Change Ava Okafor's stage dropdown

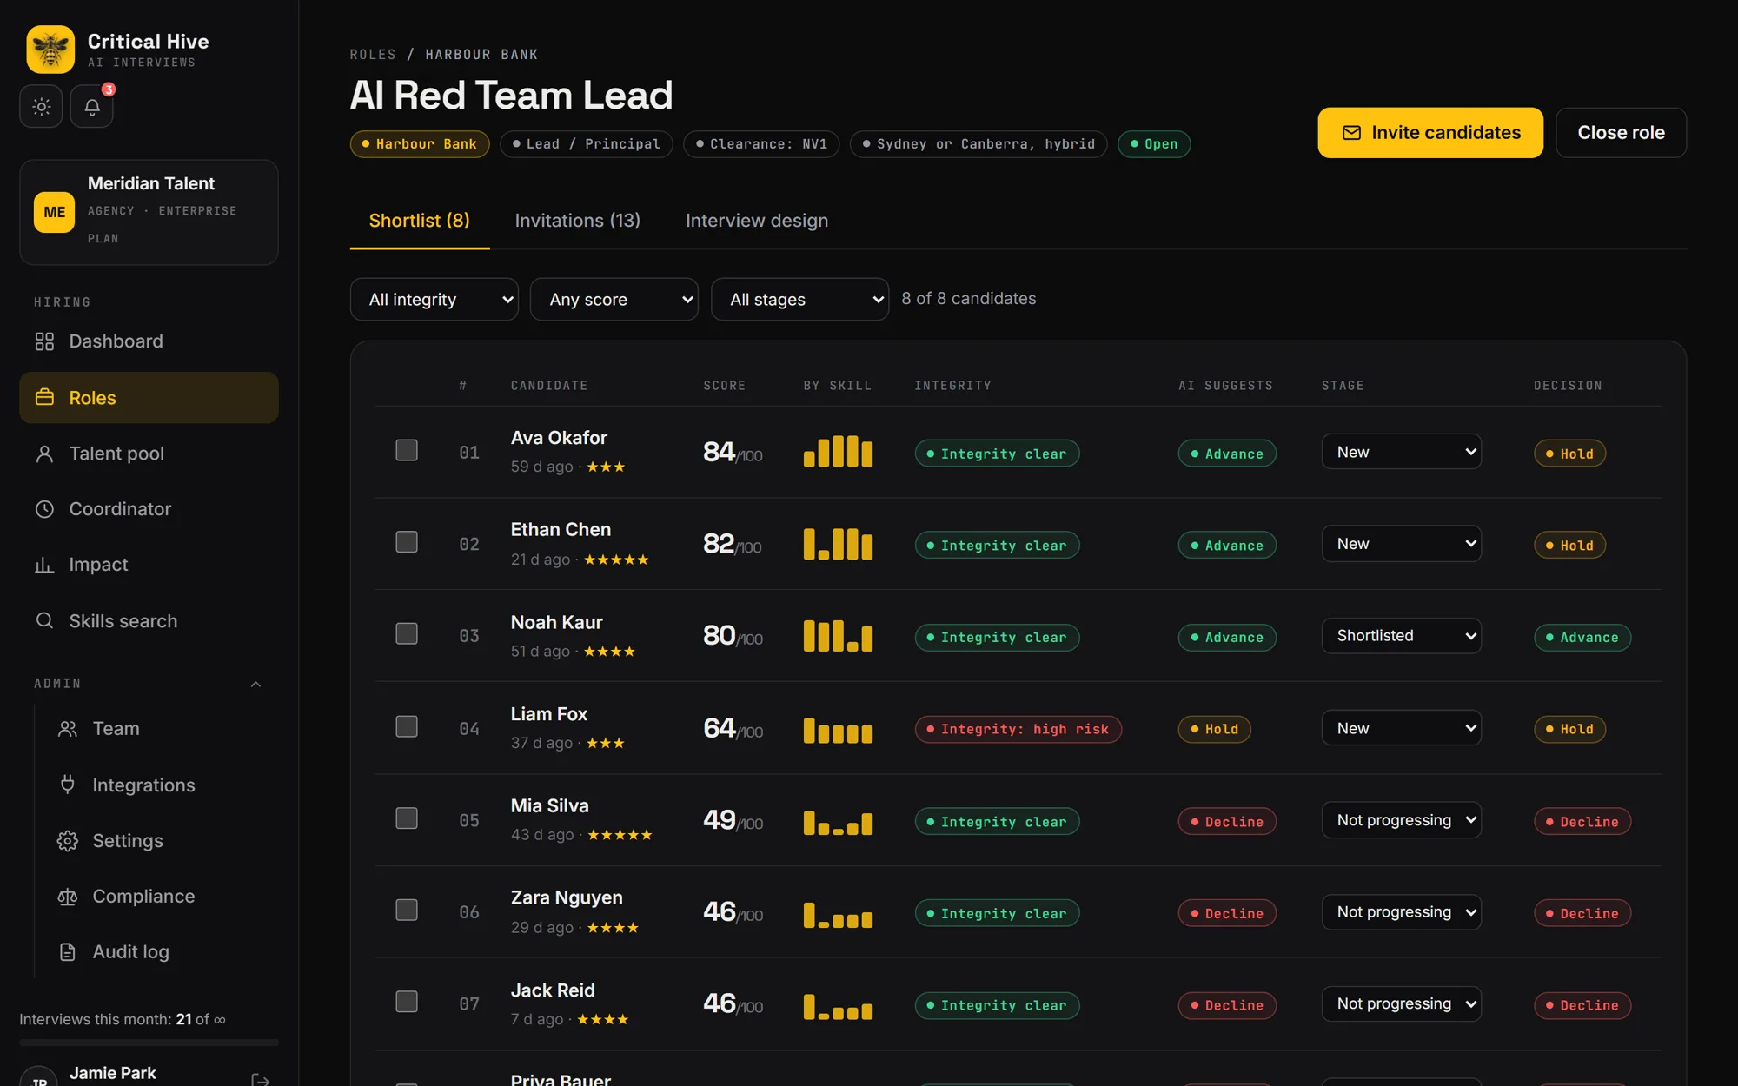[x=1402, y=452]
